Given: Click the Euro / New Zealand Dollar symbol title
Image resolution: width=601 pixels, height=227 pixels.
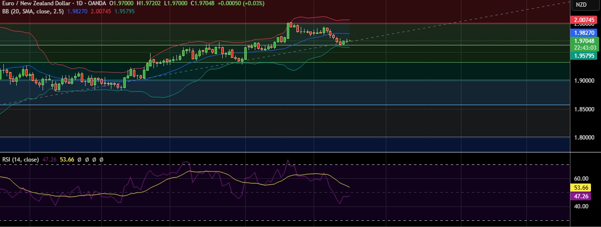Looking at the screenshot, I should pyautogui.click(x=35, y=4).
